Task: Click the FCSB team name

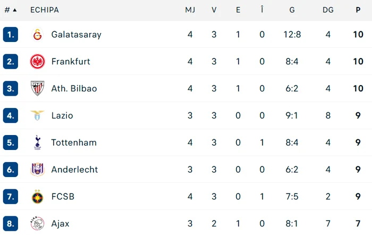Action: pyautogui.click(x=63, y=197)
